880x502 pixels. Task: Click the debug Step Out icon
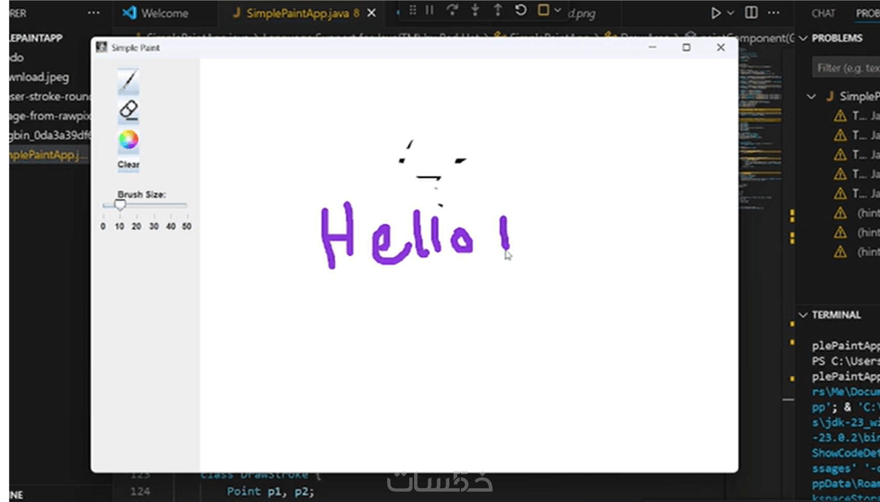(x=497, y=10)
